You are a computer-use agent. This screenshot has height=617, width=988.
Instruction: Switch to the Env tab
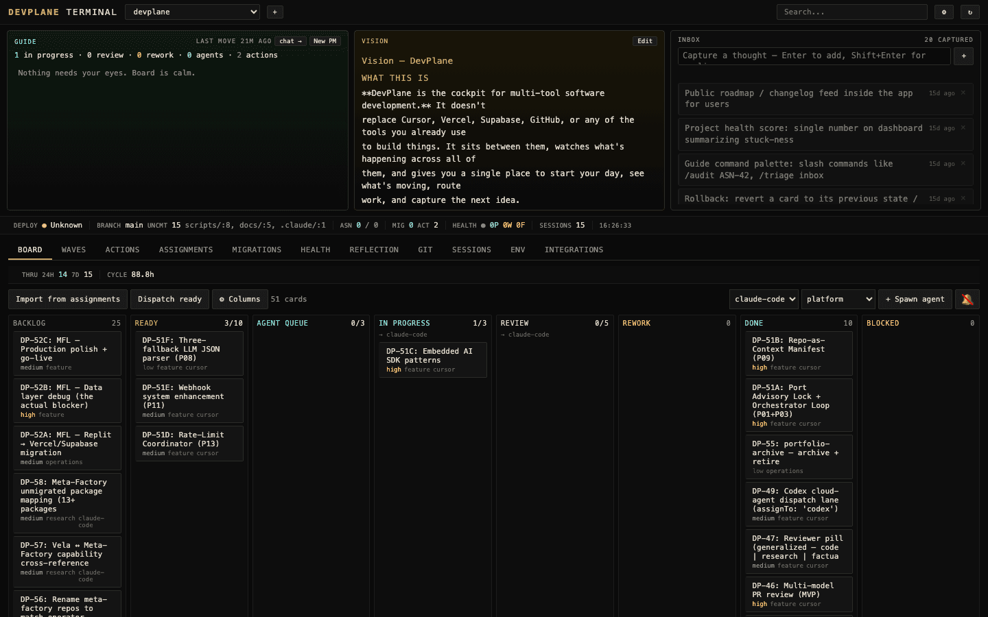point(518,250)
